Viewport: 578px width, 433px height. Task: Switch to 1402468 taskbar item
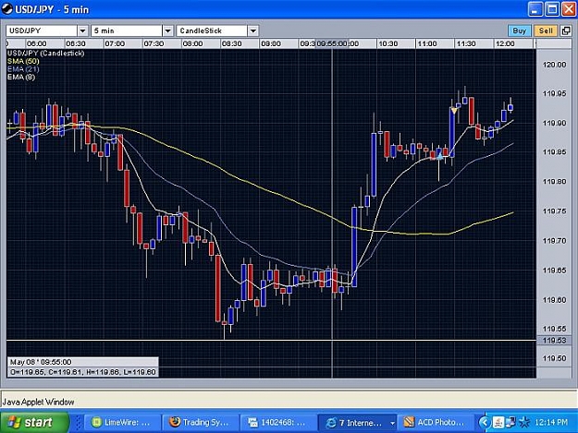point(279,422)
